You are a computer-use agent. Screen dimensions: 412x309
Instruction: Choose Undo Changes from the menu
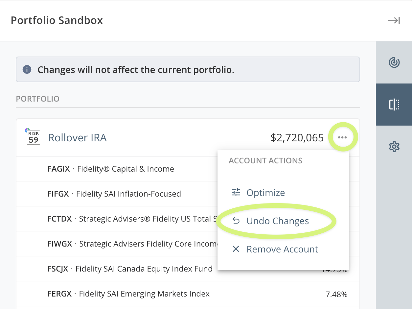(278, 221)
